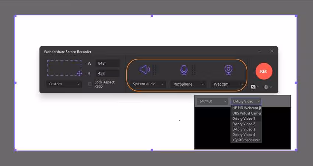Choose Dxtory Video 1 from list
This screenshot has width=313, height=166.
246,119
